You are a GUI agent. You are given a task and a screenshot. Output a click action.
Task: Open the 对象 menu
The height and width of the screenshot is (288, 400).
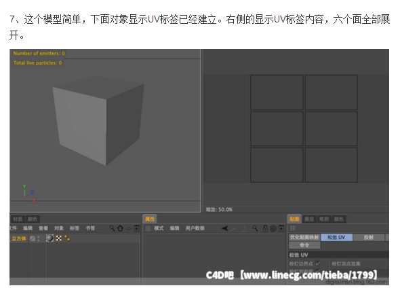tap(59, 228)
